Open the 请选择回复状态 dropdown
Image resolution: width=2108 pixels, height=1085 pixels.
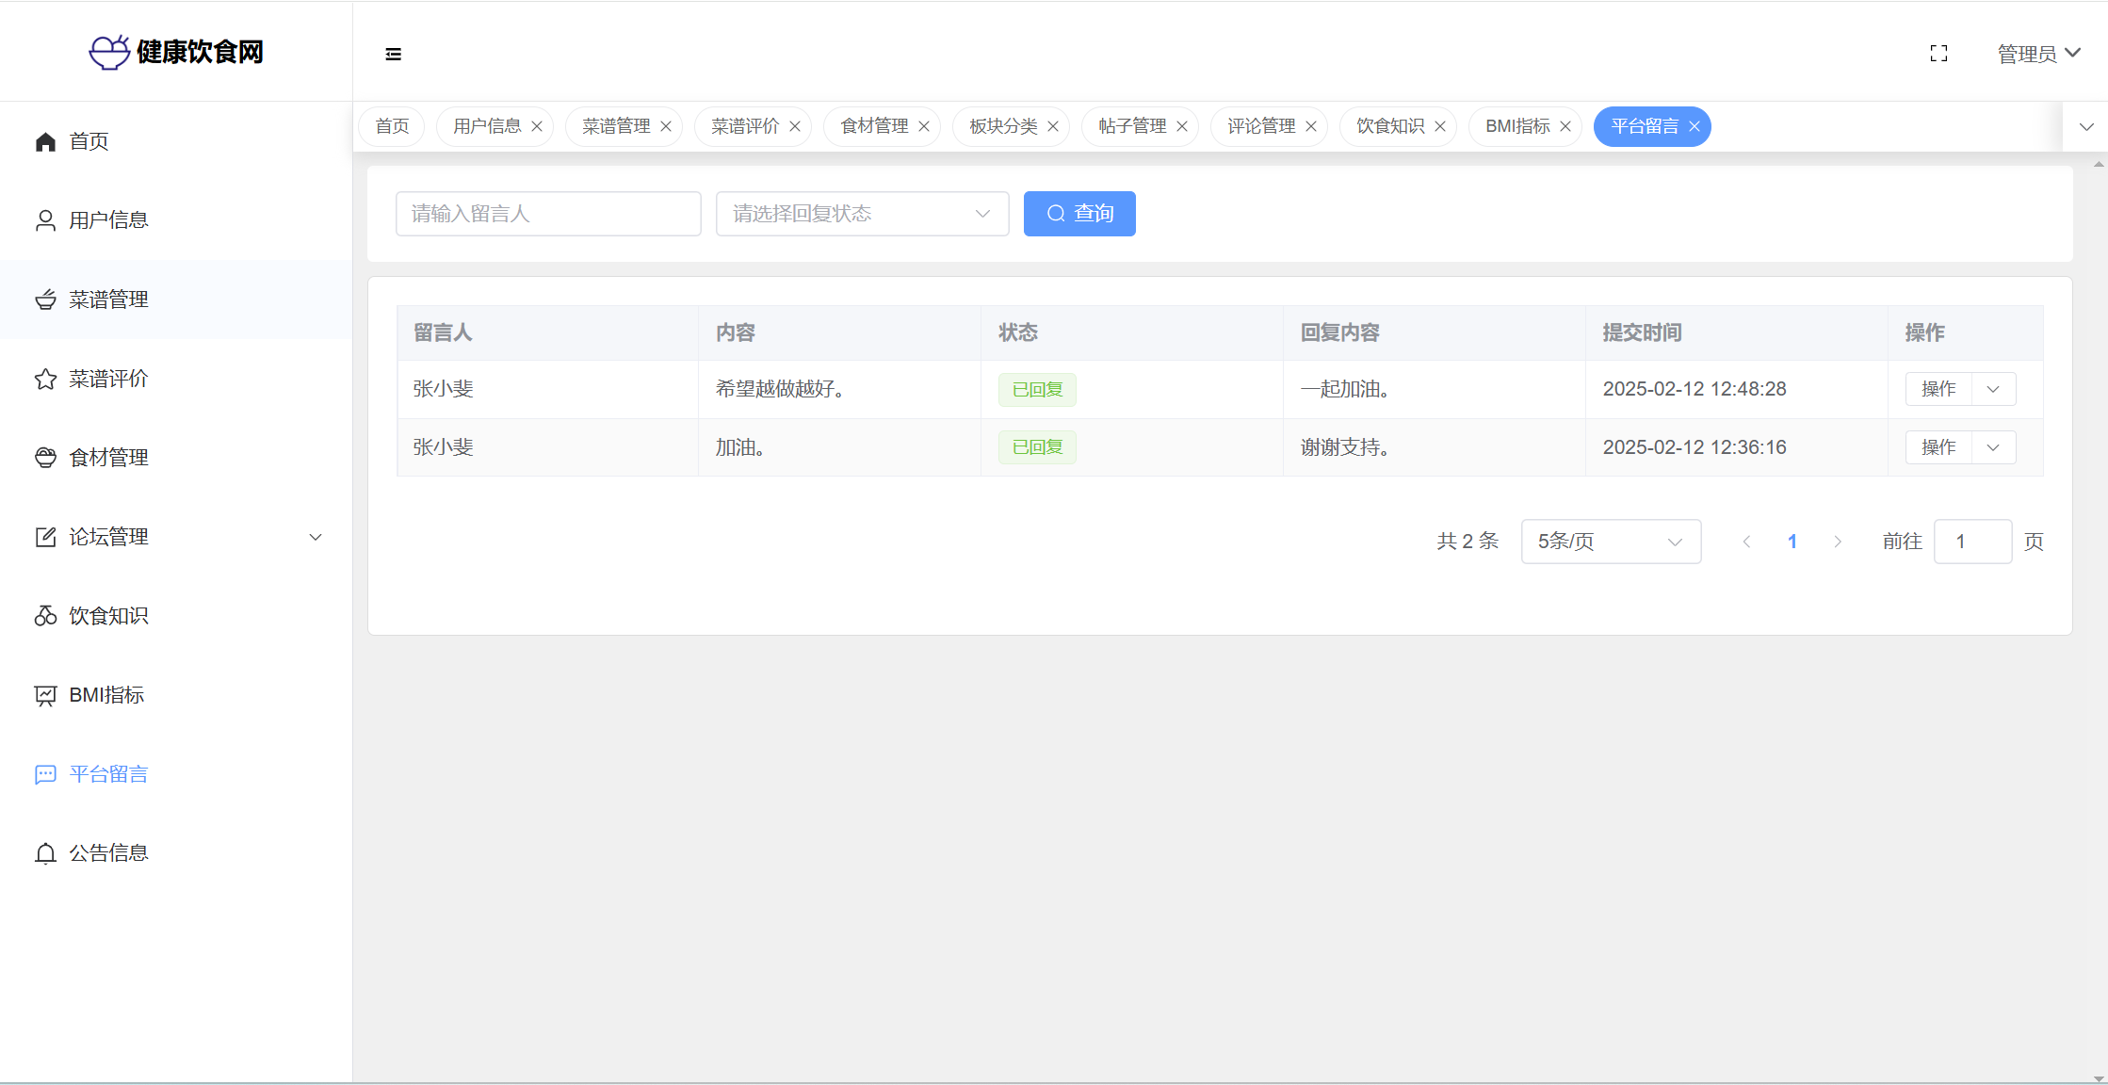coord(862,214)
